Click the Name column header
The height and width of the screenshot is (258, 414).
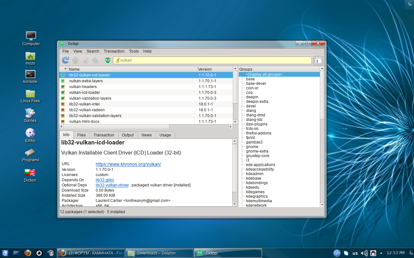coord(133,69)
